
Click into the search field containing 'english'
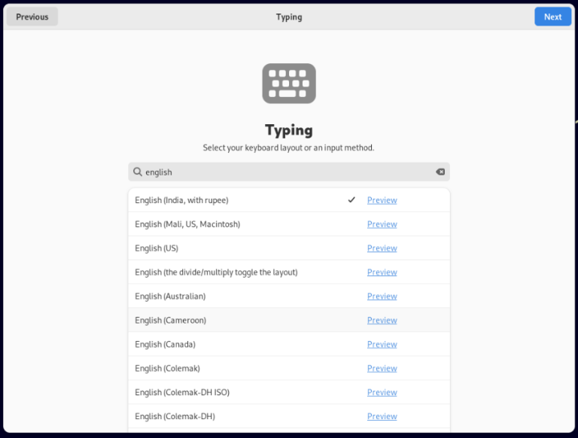(x=286, y=172)
